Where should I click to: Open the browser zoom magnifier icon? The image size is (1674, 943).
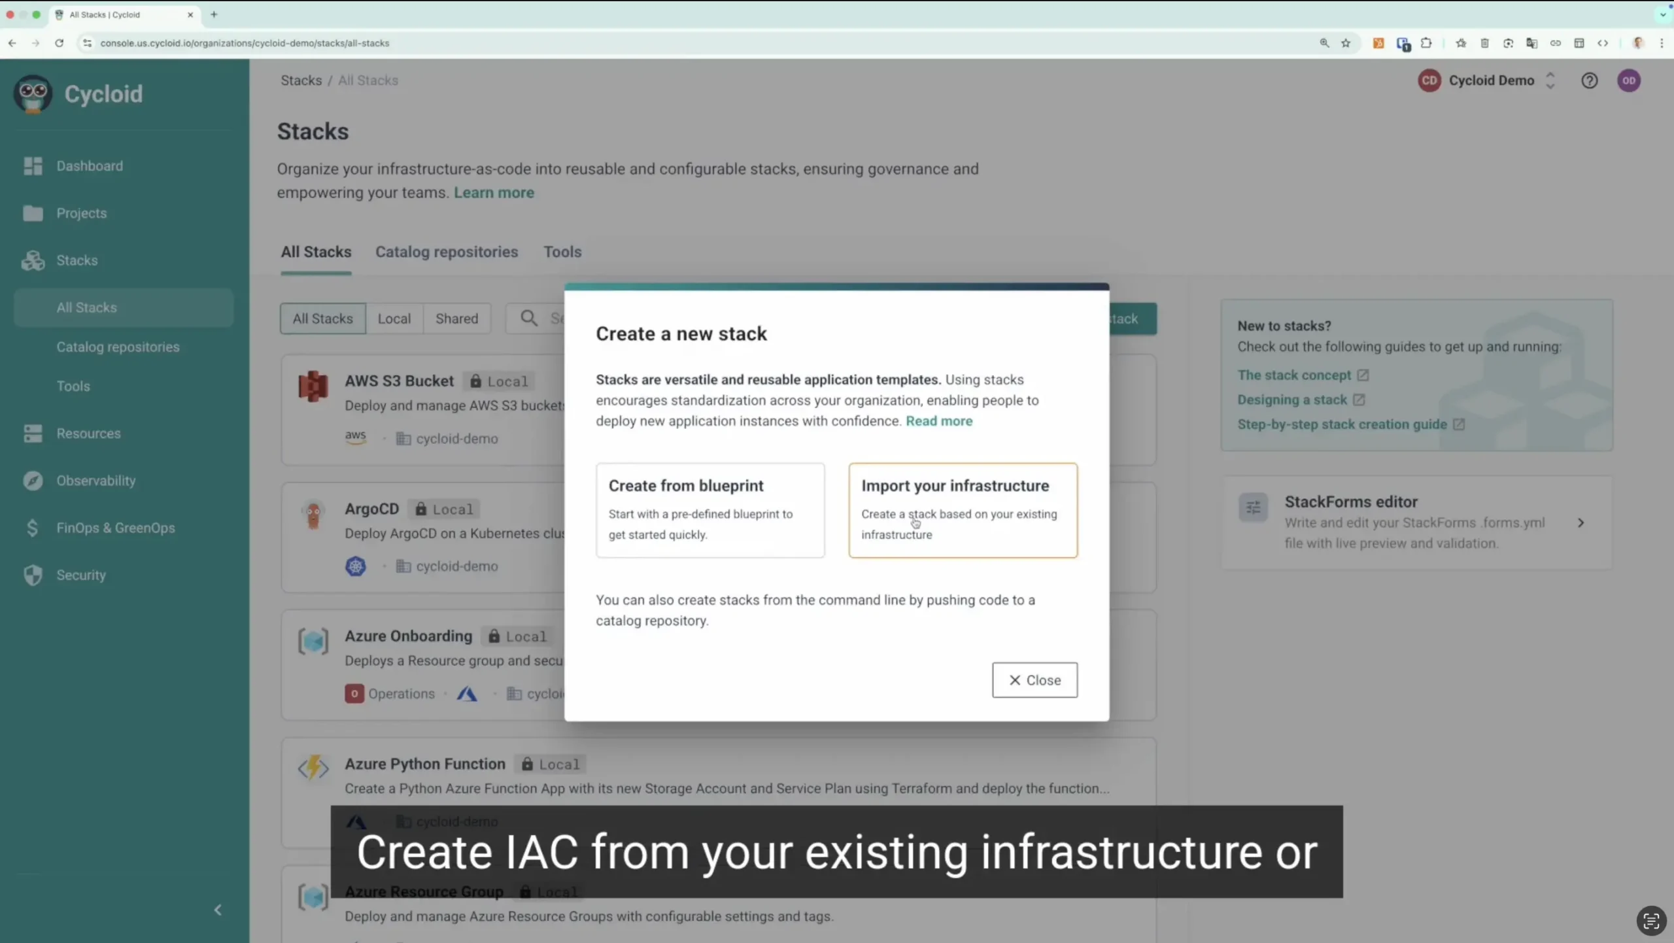pos(1324,43)
